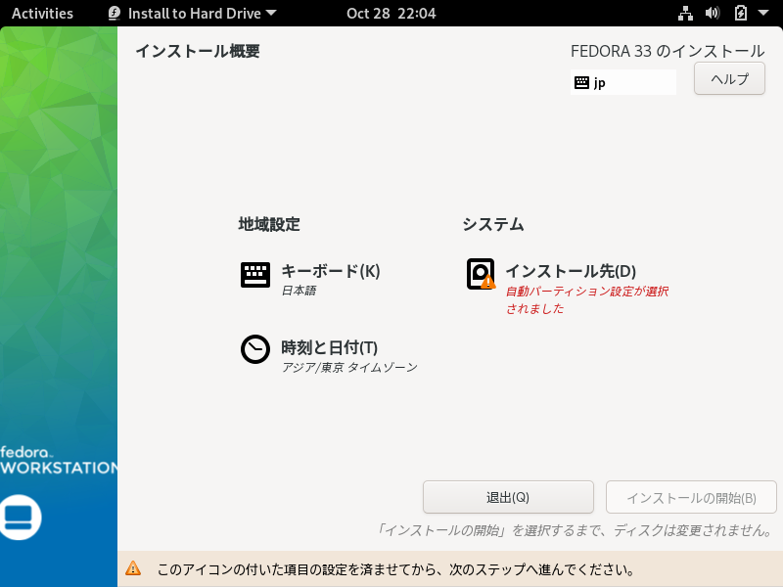Viewport: 783px width, 587px height.
Task: Expand the system menu arrow
Action: (763, 13)
